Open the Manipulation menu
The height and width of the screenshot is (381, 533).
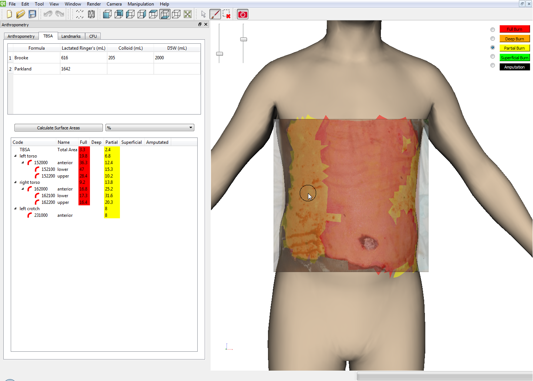coord(141,4)
